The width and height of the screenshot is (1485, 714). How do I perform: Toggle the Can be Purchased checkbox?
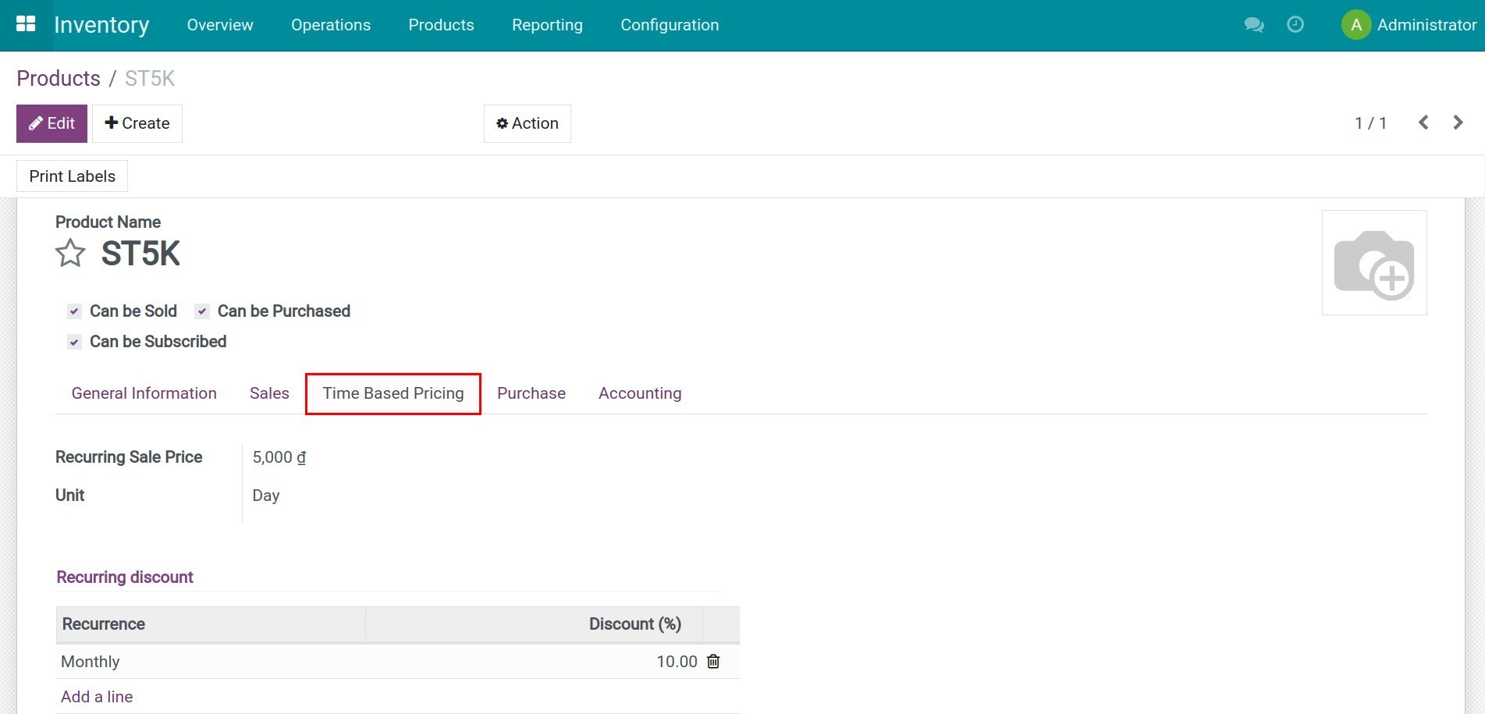click(x=203, y=311)
